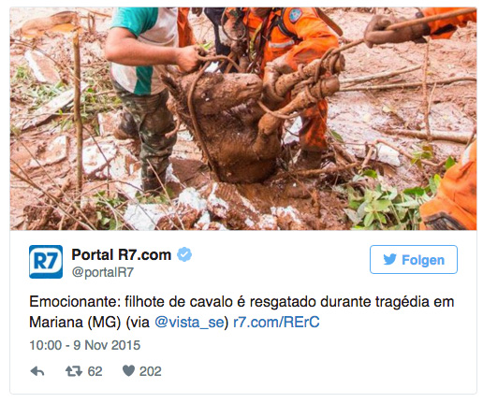Click the blue verified badge
The image size is (483, 403).
click(184, 254)
